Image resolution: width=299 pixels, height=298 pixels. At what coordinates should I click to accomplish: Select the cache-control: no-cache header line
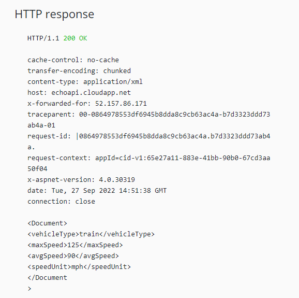(x=73, y=60)
